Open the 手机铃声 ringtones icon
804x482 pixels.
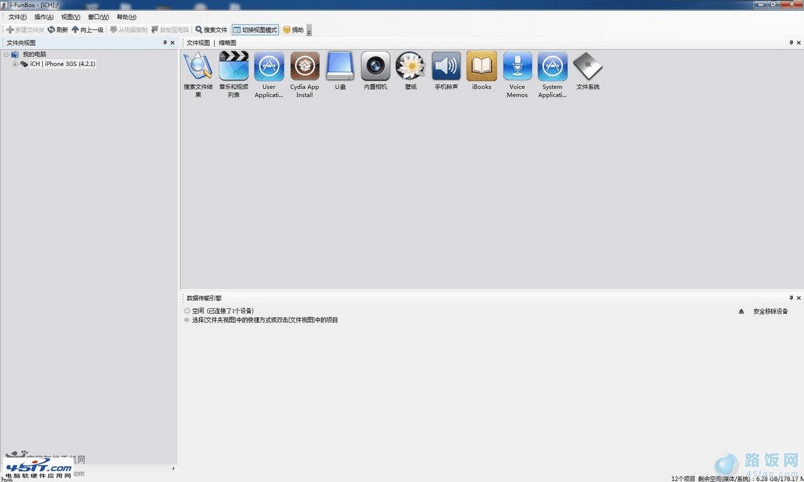446,71
